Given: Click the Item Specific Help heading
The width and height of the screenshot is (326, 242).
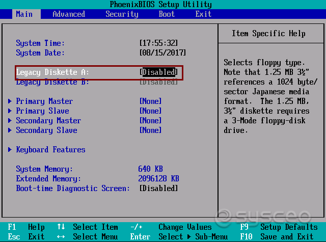Looking at the screenshot, I should point(268,34).
